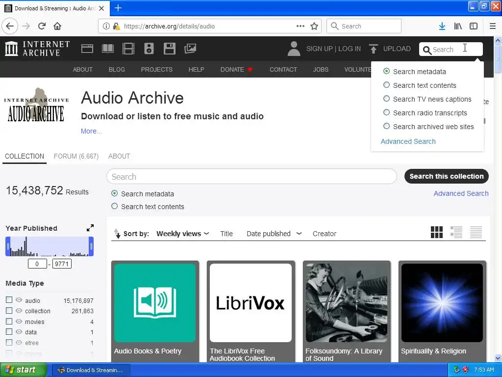Go to the browser Home page

(57, 26)
